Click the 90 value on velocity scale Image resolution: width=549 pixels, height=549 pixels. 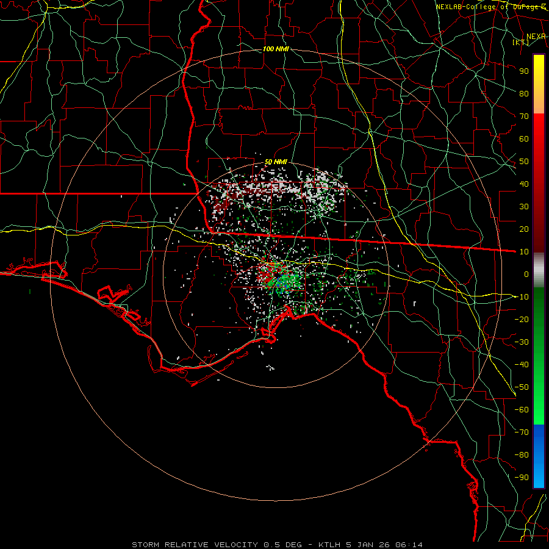pos(524,71)
